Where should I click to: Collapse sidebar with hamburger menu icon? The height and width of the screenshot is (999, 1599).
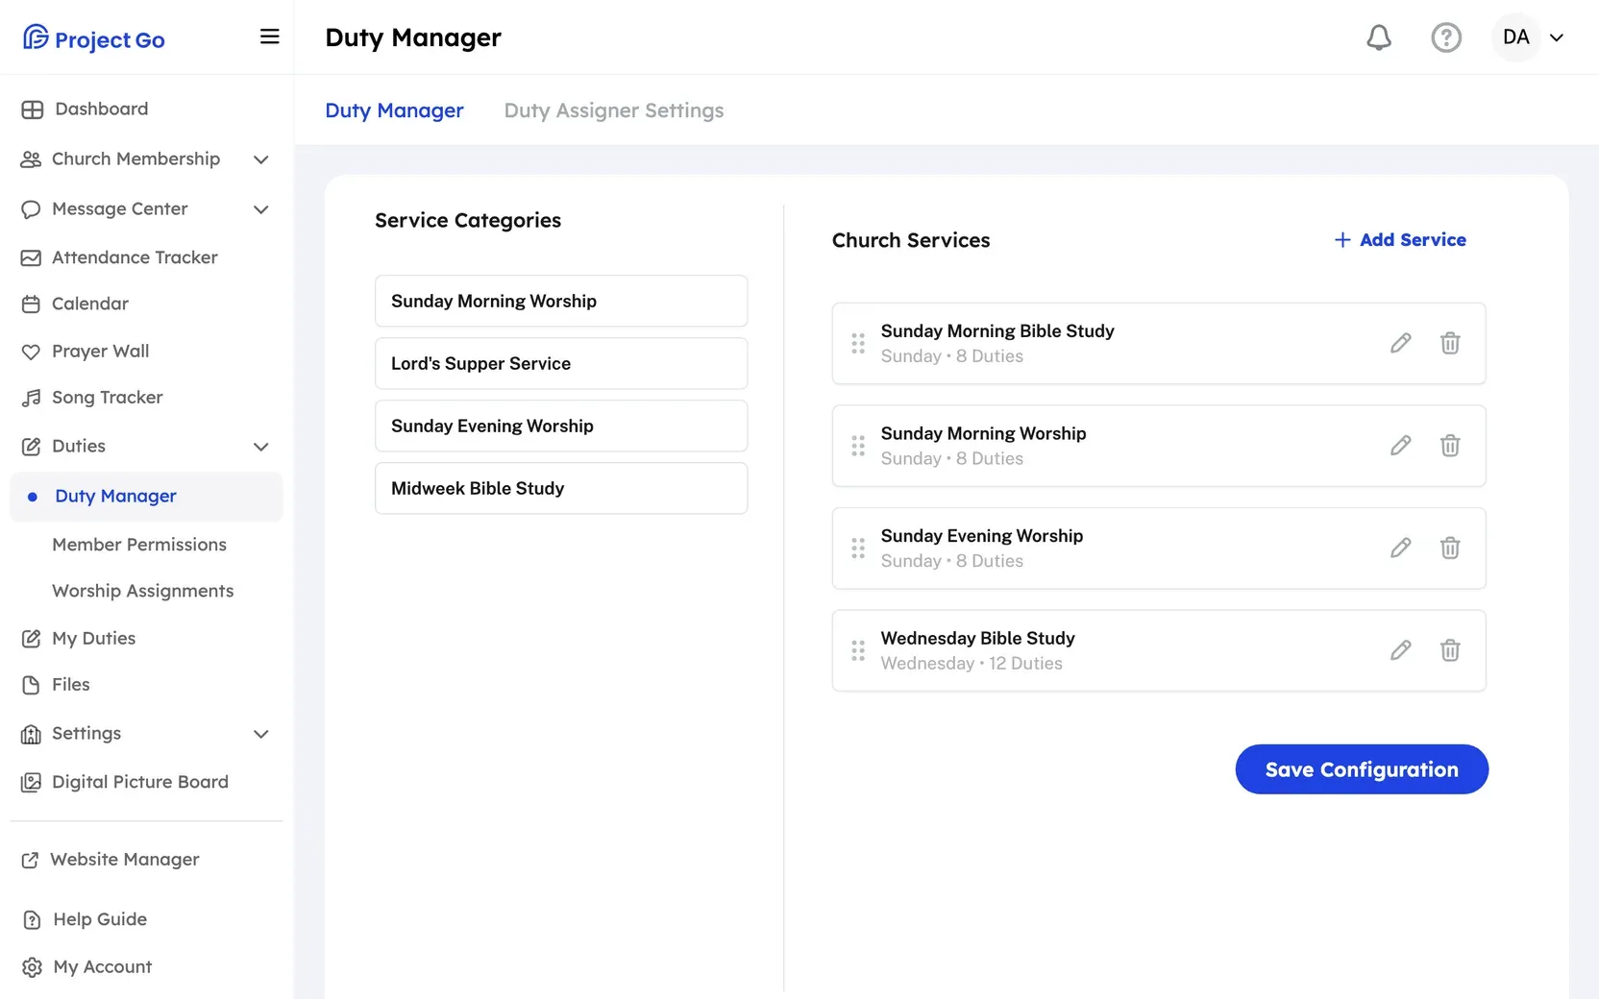pyautogui.click(x=270, y=37)
